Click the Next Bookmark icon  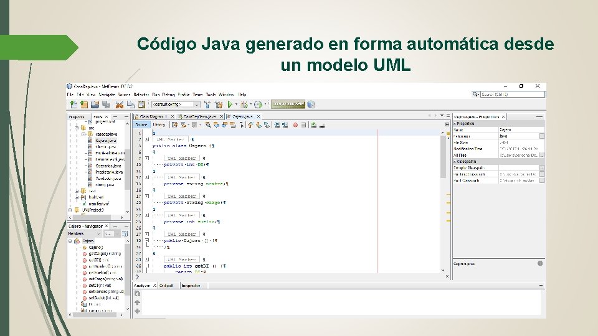[x=259, y=124]
